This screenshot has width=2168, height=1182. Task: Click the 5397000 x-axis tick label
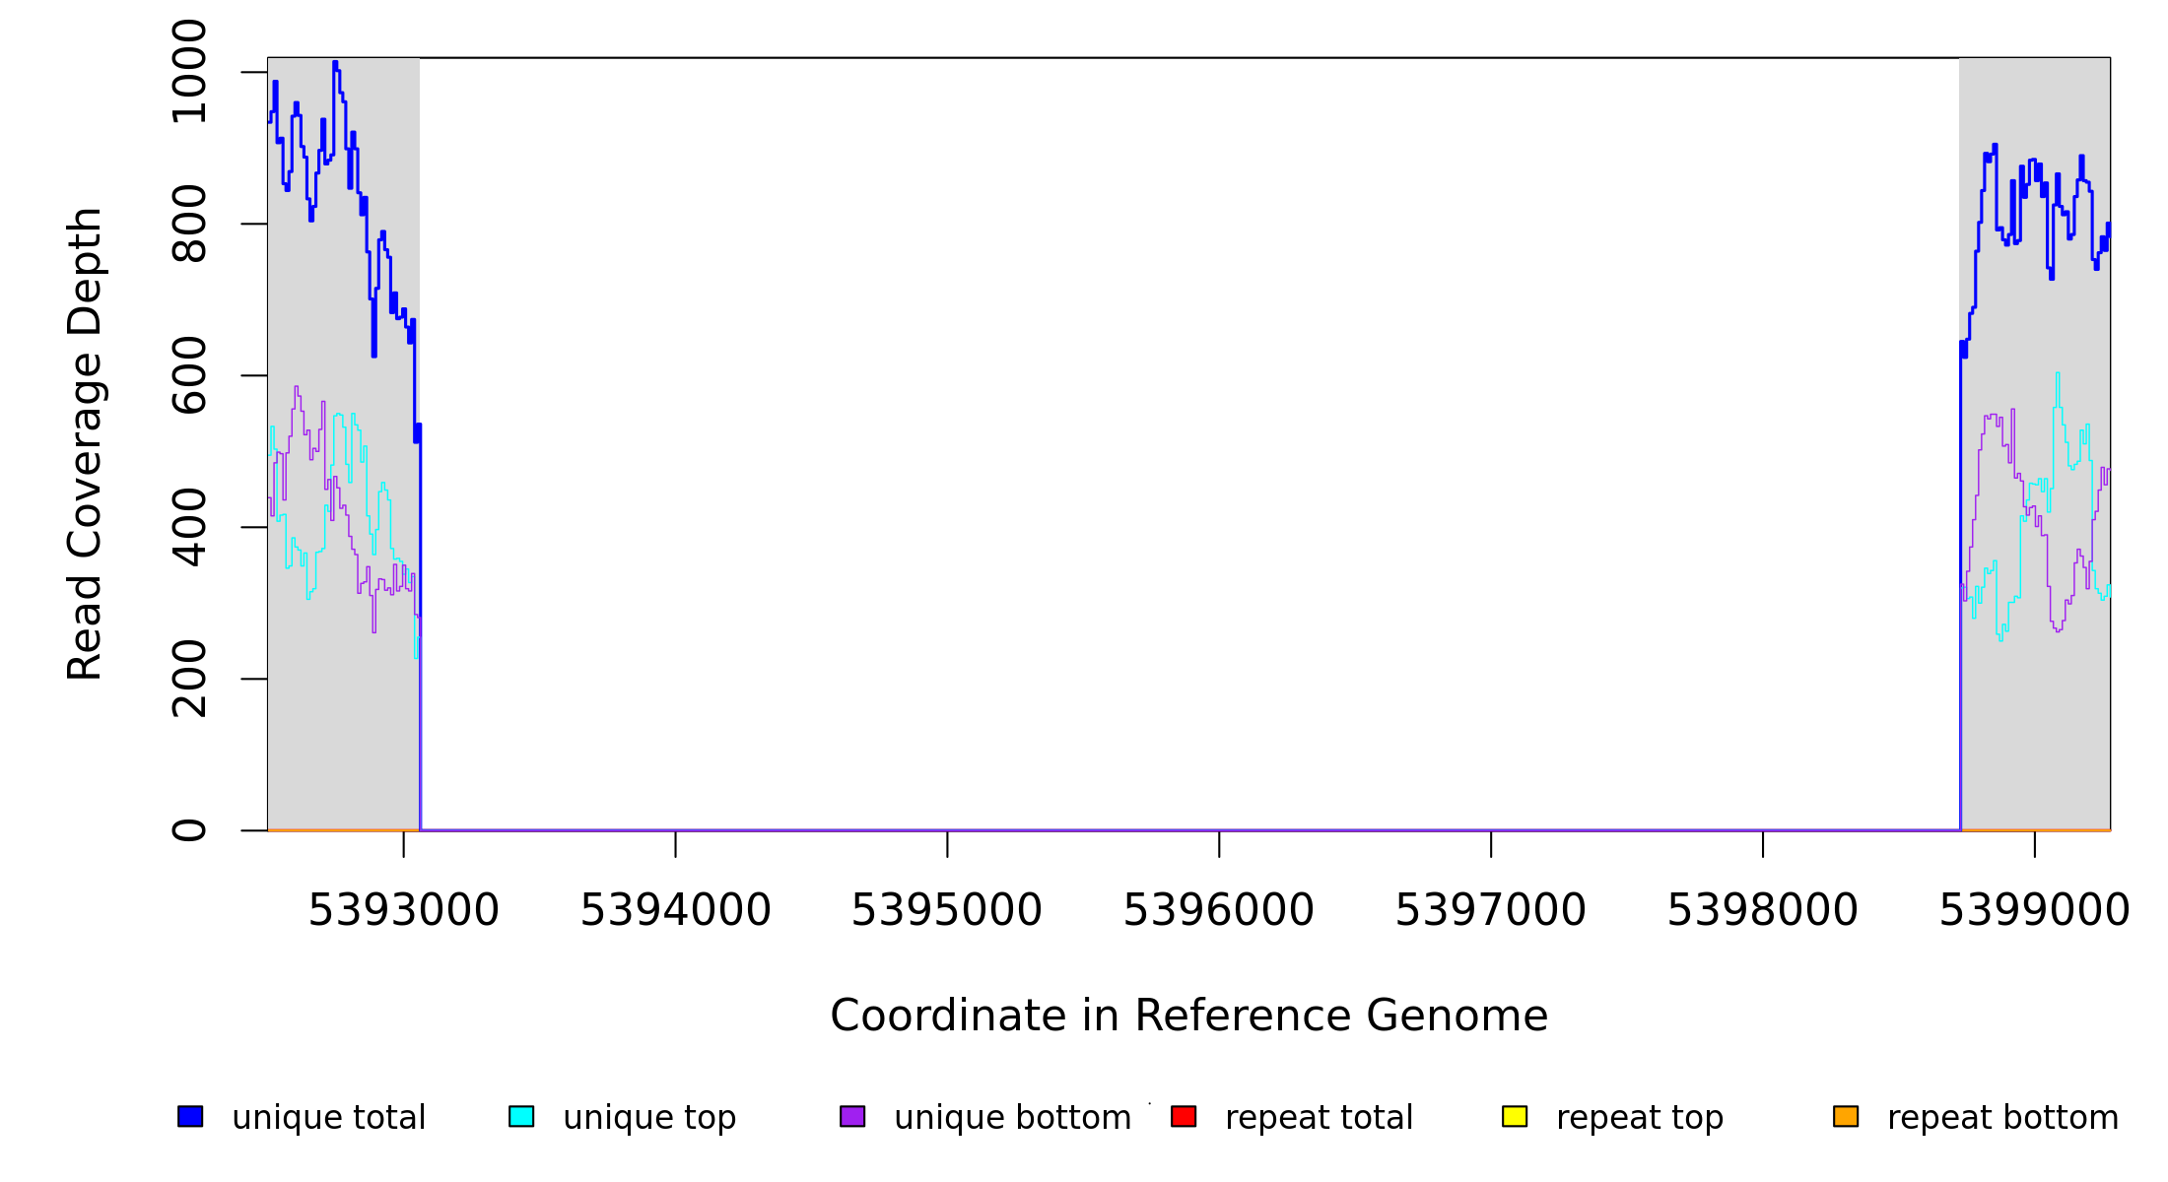click(1490, 910)
